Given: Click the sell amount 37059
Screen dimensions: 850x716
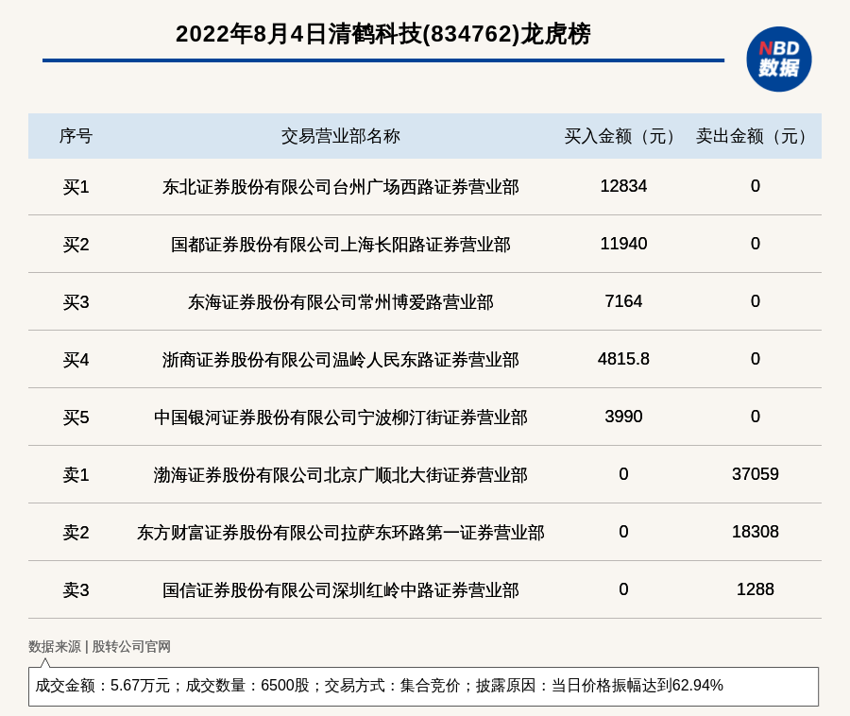Looking at the screenshot, I should 756,474.
